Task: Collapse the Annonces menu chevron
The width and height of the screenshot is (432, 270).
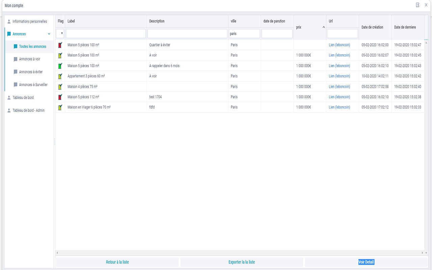Action: click(49, 34)
